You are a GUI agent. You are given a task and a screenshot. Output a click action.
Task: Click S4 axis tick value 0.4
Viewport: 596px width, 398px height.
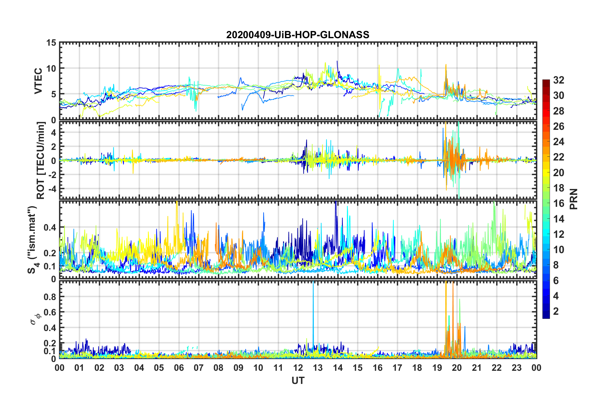[50, 227]
